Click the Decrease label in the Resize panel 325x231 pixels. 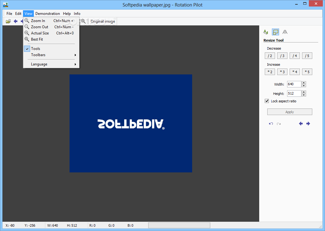point(274,48)
